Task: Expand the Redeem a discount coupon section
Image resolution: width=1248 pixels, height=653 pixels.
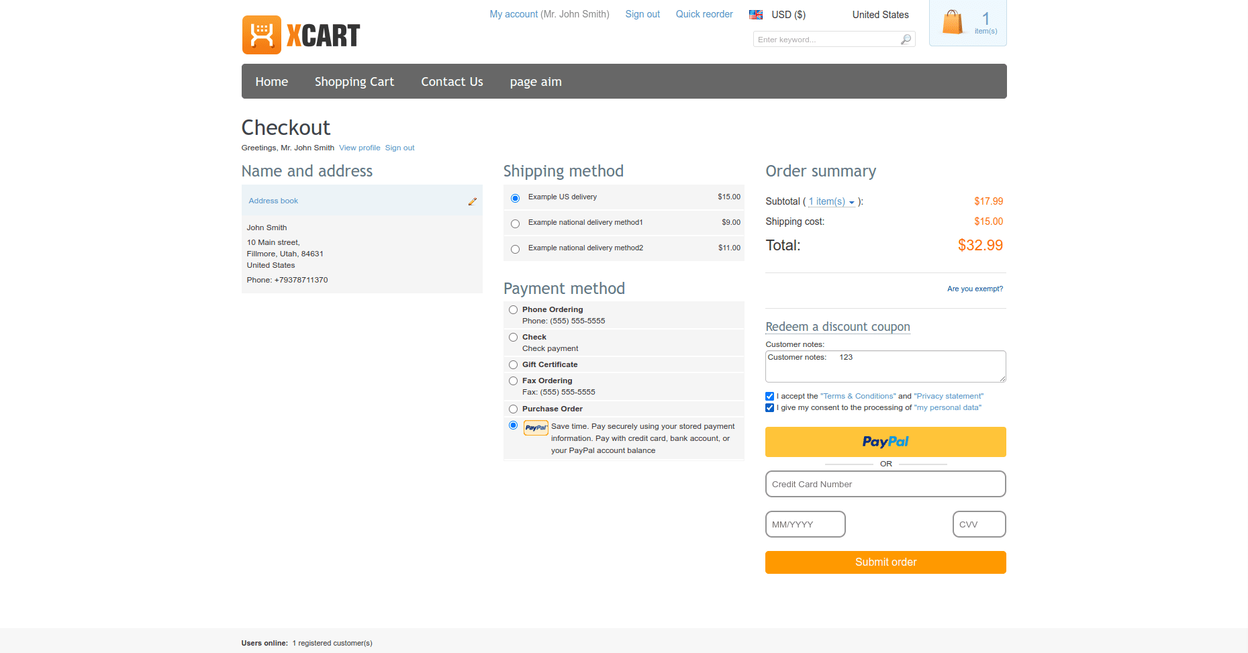Action: click(x=838, y=327)
